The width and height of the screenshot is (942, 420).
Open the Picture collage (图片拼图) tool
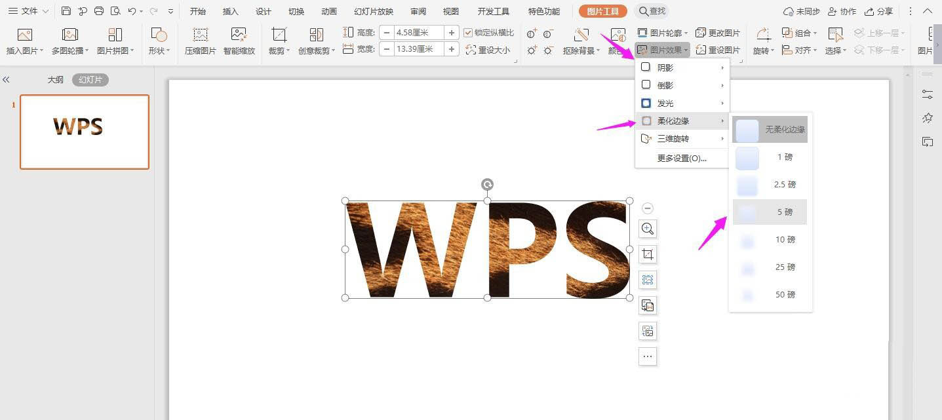point(115,41)
